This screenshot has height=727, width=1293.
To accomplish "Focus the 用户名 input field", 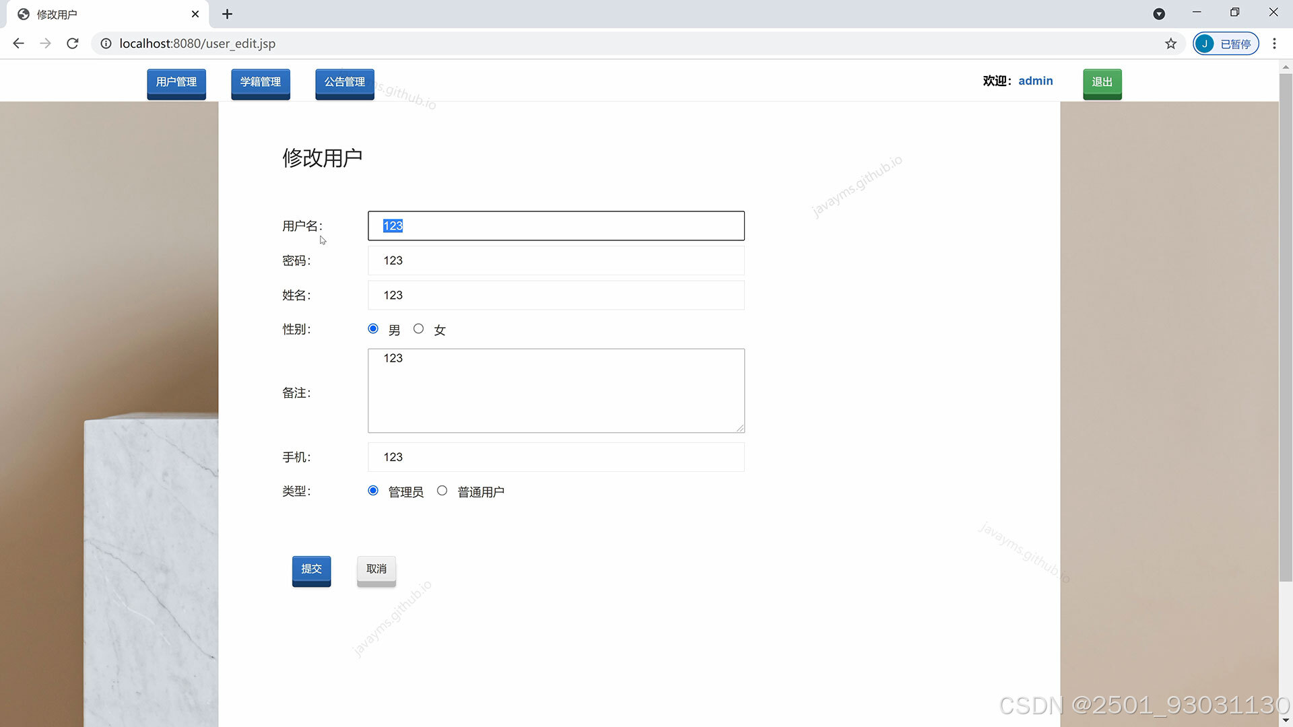I will (x=556, y=226).
